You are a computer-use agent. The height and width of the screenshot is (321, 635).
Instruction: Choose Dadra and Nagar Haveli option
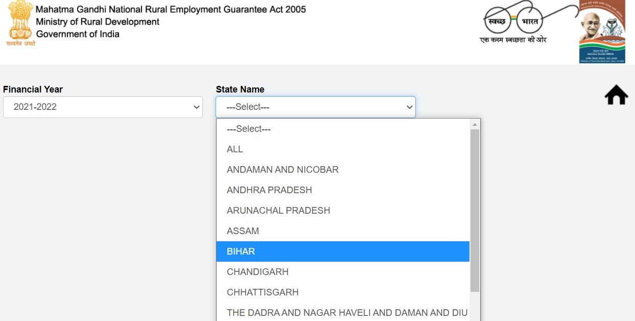[x=343, y=312]
